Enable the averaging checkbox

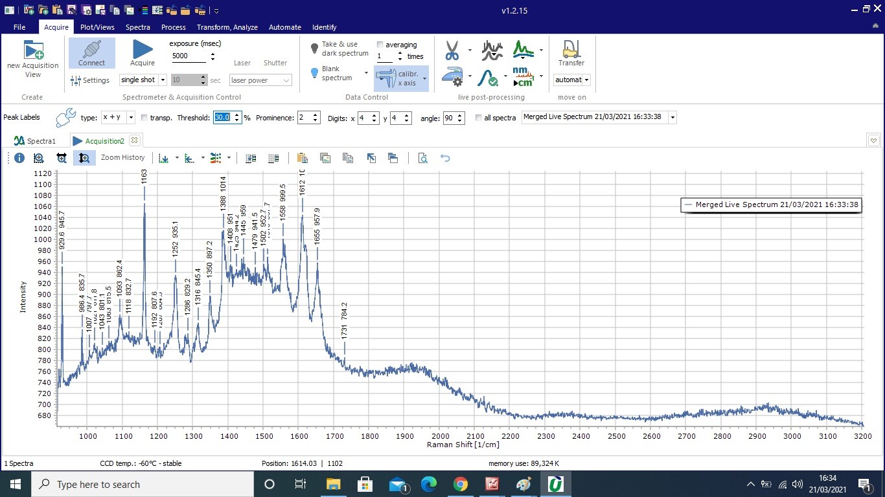point(380,45)
